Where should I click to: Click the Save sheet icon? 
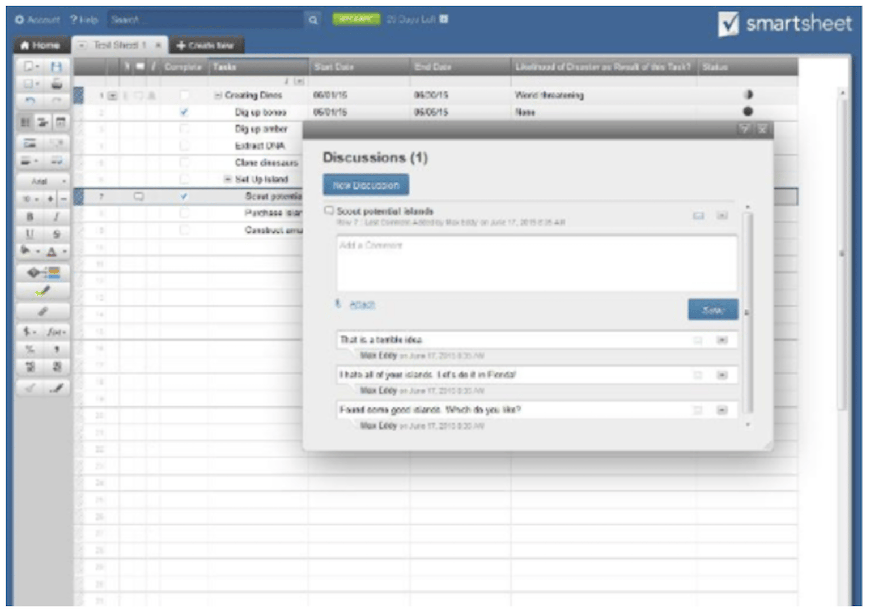(x=56, y=67)
